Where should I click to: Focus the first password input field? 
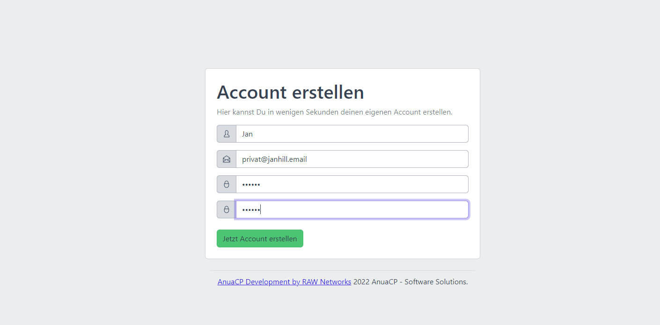point(352,184)
